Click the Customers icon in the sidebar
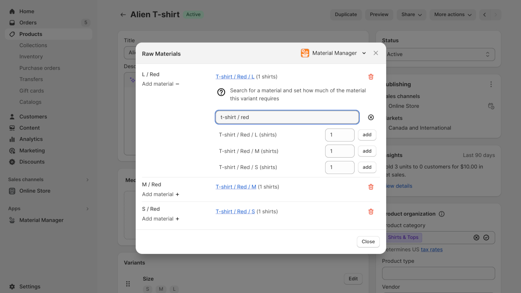 (x=12, y=116)
